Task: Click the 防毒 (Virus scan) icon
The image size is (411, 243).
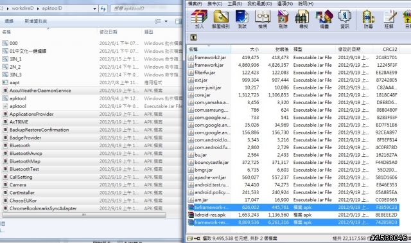Action: point(368,19)
